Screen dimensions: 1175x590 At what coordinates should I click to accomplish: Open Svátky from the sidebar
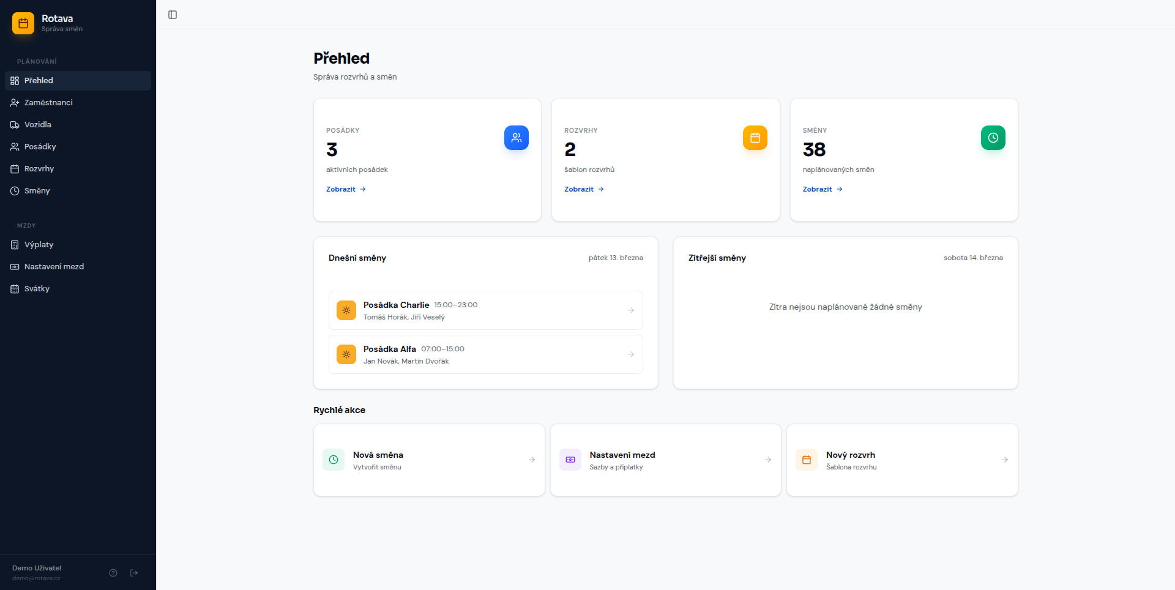(37, 288)
